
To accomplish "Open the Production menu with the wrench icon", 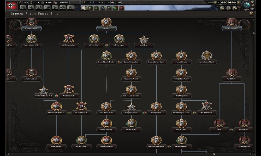I will (55, 7).
